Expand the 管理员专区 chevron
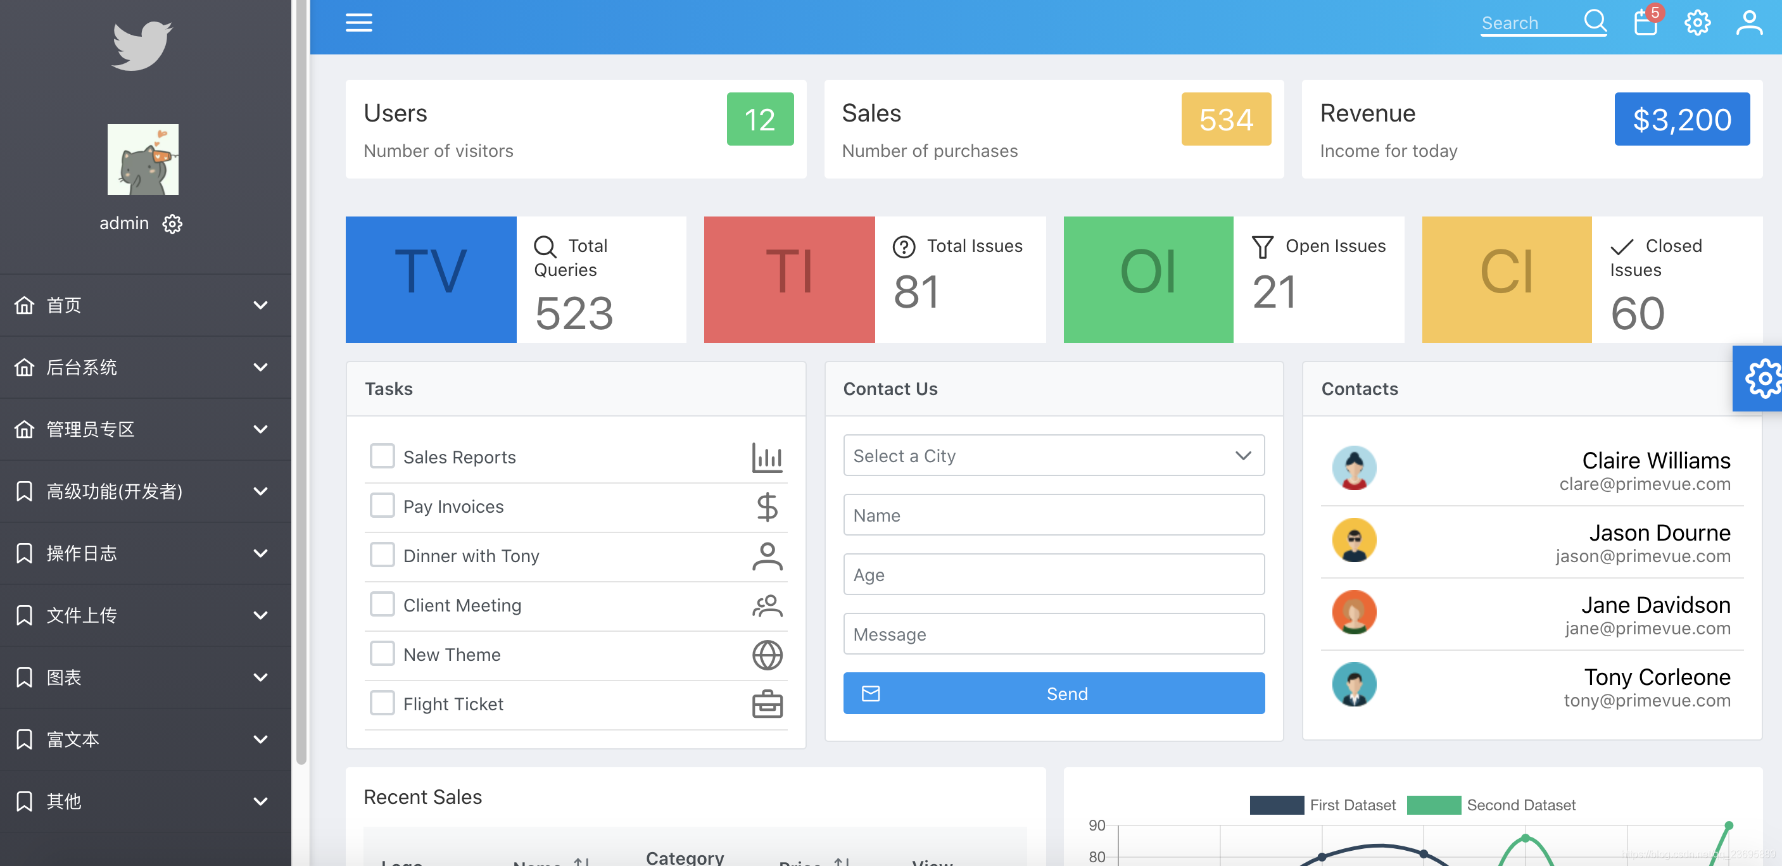The height and width of the screenshot is (866, 1782). [261, 430]
